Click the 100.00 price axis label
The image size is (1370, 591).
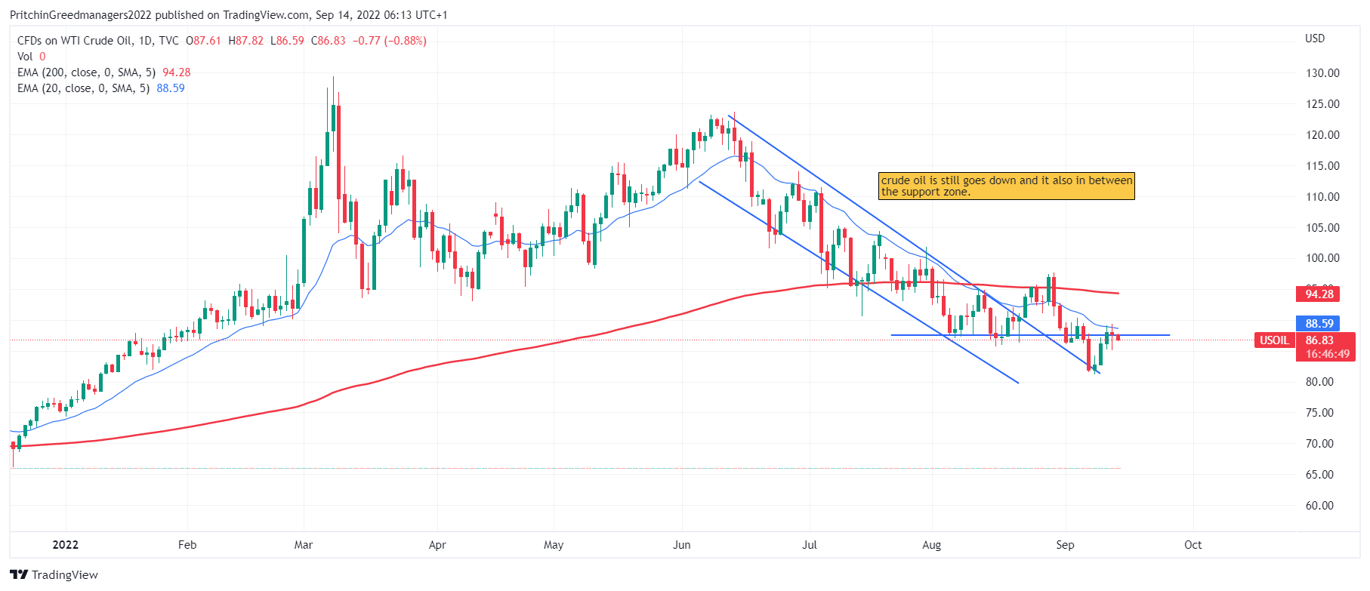tap(1322, 258)
